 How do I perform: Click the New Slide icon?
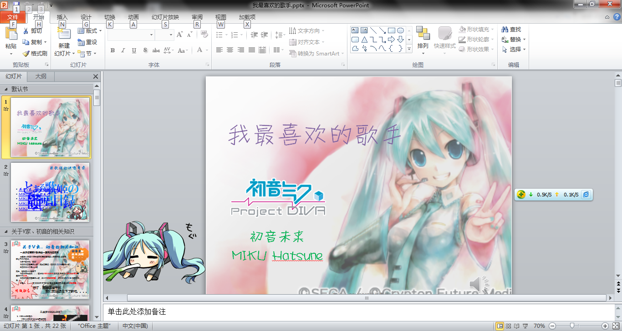click(x=64, y=34)
